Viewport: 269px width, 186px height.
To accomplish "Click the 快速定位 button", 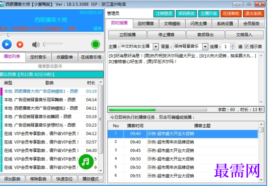I will coord(64,179).
